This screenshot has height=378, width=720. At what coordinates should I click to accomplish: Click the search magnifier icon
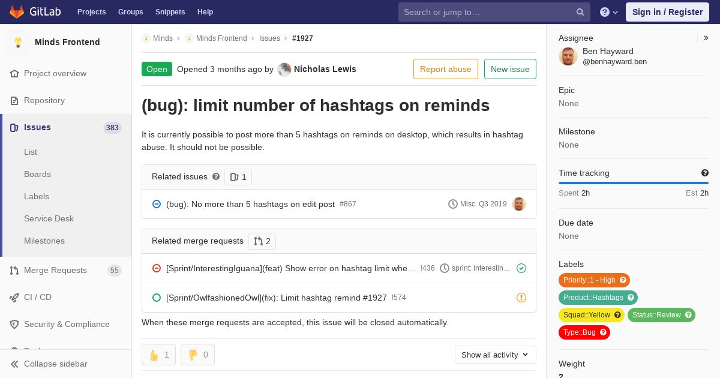[x=580, y=12]
